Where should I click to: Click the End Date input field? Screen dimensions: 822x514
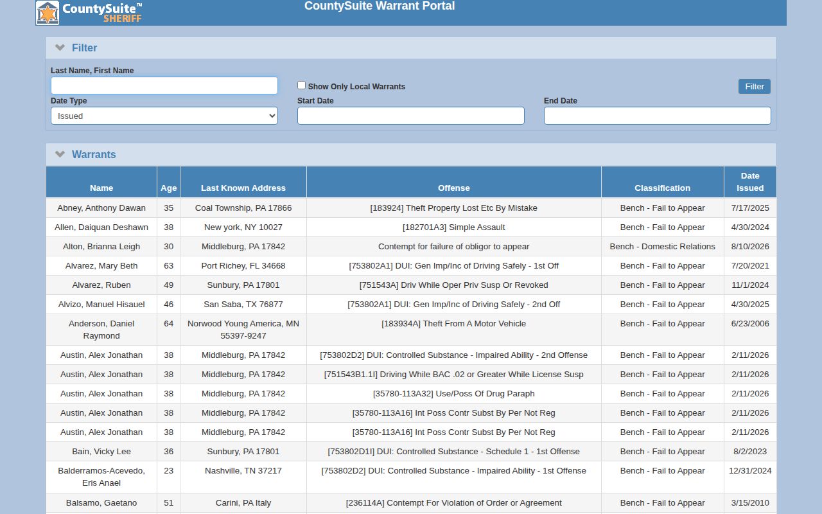pos(658,116)
